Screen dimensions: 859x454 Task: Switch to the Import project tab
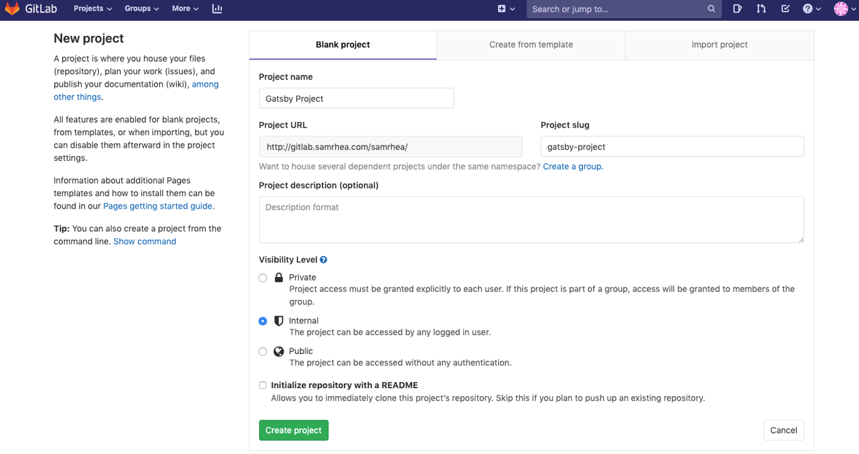[x=719, y=45]
